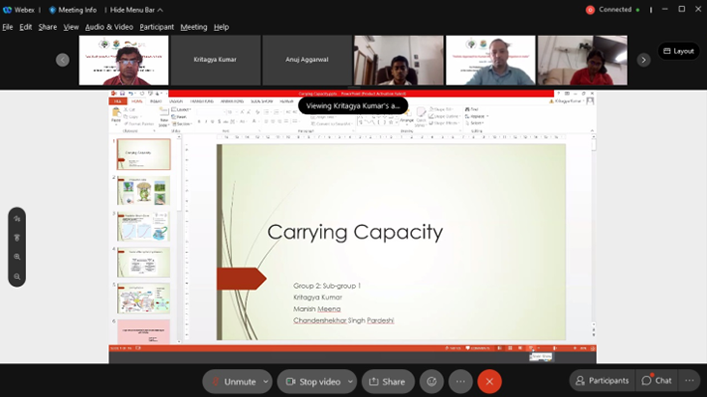This screenshot has width=707, height=397.
Task: Toggle the microphone with the Unmute button
Action: pos(231,382)
